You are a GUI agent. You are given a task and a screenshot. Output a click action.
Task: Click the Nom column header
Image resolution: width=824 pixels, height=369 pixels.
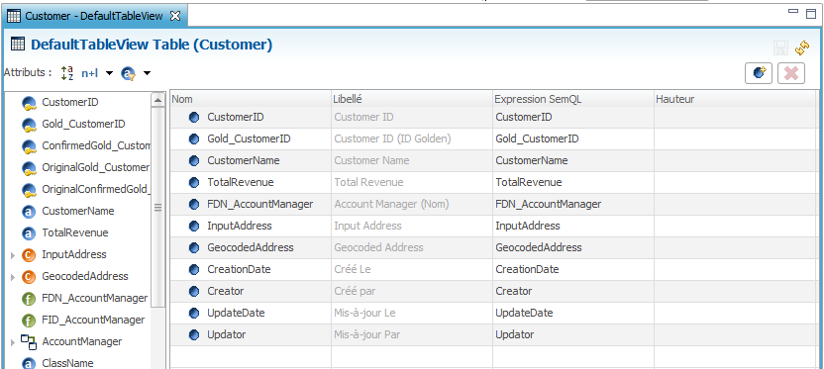(x=251, y=99)
